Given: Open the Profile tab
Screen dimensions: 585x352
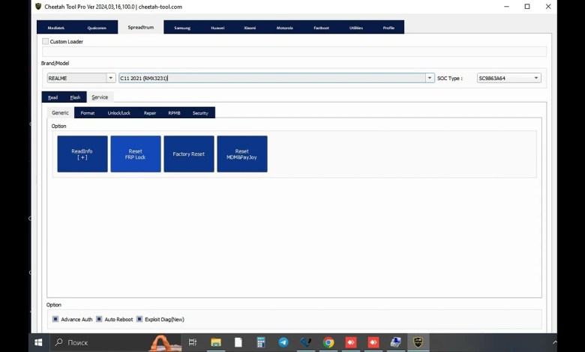Looking at the screenshot, I should click(x=388, y=28).
